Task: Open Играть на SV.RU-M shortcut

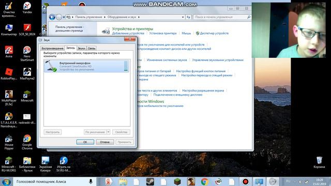Action: click(x=63, y=164)
